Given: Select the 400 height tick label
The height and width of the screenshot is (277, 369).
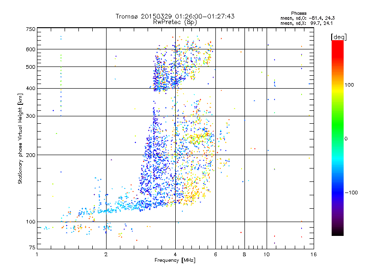Looking at the screenshot, I should point(30,88).
